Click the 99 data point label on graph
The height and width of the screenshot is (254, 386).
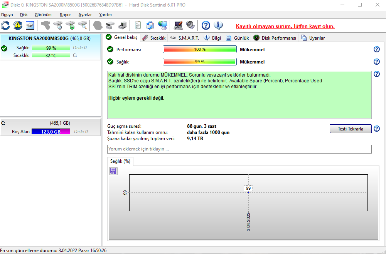tap(248, 188)
